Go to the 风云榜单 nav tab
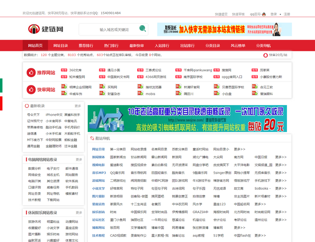315x242 pixels. click(237, 45)
